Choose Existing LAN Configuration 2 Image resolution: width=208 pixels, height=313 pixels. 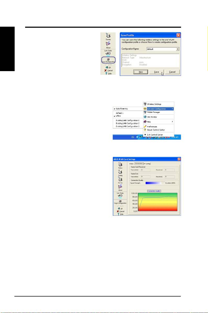tap(128, 123)
